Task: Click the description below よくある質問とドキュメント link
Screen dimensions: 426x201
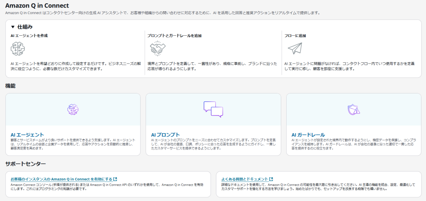Action: pyautogui.click(x=318, y=186)
